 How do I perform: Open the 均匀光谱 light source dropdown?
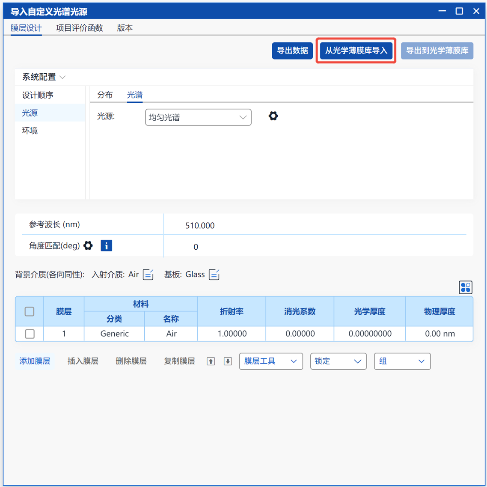click(198, 117)
